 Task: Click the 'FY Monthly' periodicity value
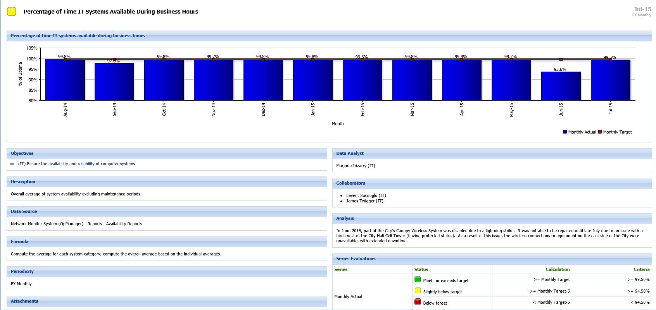(x=21, y=284)
